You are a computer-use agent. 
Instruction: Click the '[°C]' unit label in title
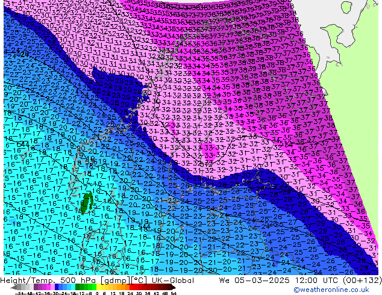(140, 281)
